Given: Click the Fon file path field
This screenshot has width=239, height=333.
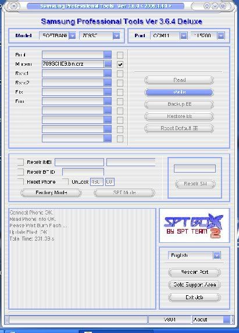Looking at the screenshot, I should (73, 101).
